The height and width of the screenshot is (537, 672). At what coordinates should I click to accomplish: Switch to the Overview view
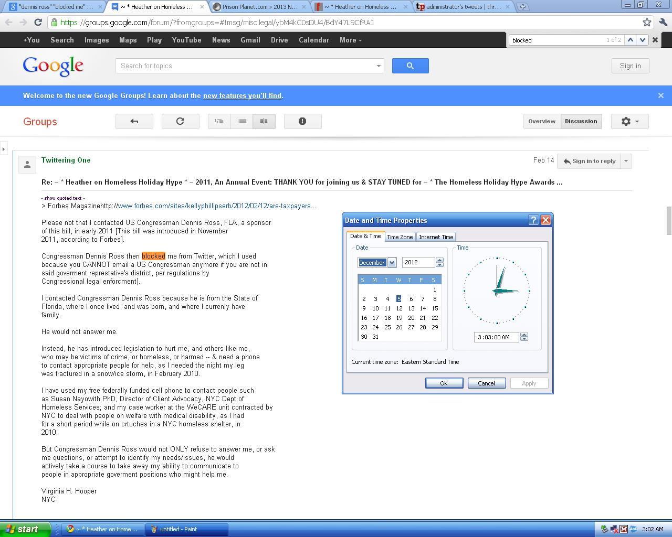coord(542,121)
